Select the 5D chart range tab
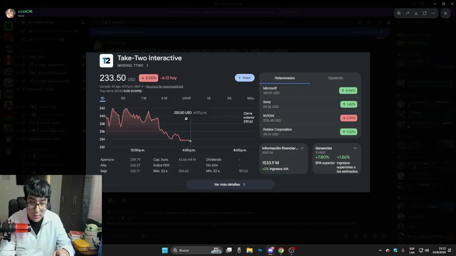Image resolution: width=456 pixels, height=256 pixels. [x=123, y=98]
